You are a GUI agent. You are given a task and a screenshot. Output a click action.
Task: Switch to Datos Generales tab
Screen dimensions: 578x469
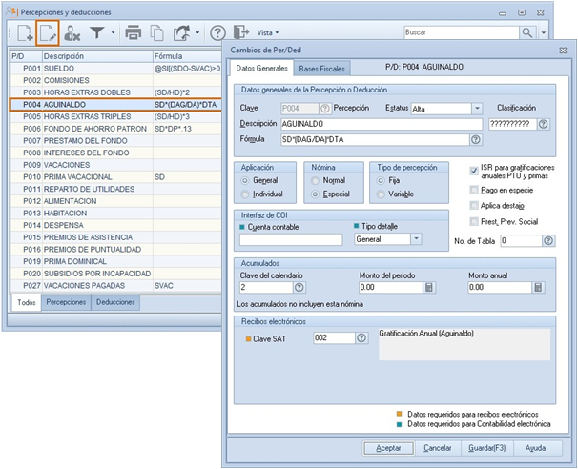(x=261, y=69)
